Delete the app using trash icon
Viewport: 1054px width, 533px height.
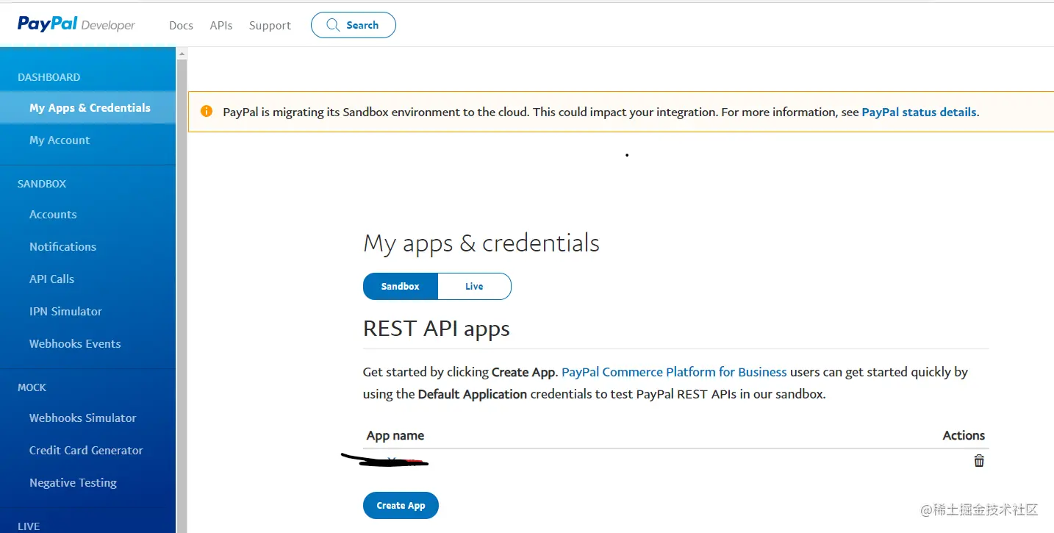tap(978, 461)
